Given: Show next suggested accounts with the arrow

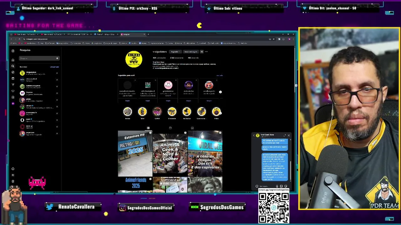Looking at the screenshot, I should click(220, 92).
